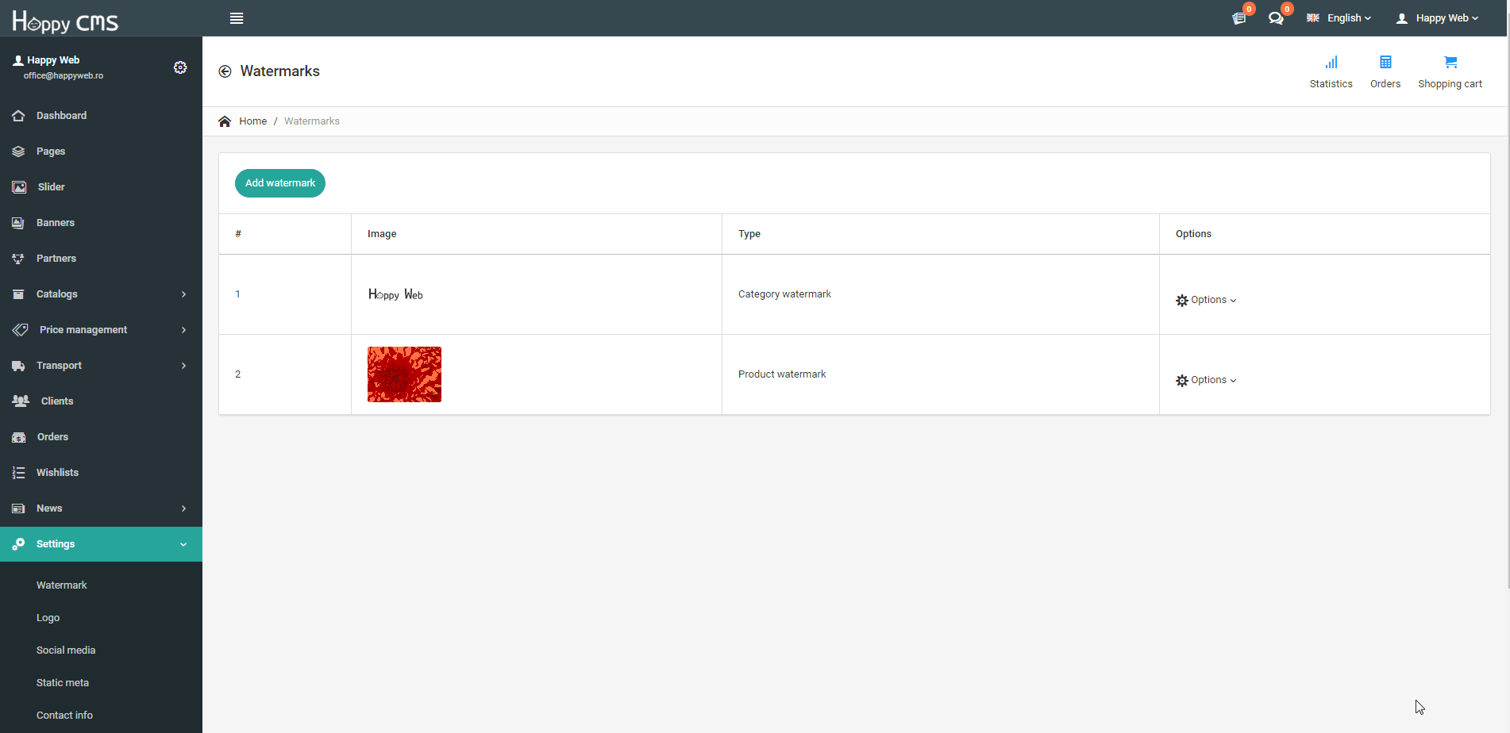Click the Pages layers icon in sidebar
The image size is (1510, 733).
click(18, 152)
